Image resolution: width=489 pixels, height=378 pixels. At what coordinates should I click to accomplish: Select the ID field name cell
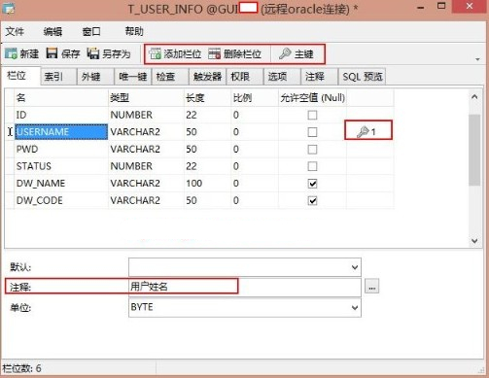click(x=61, y=115)
